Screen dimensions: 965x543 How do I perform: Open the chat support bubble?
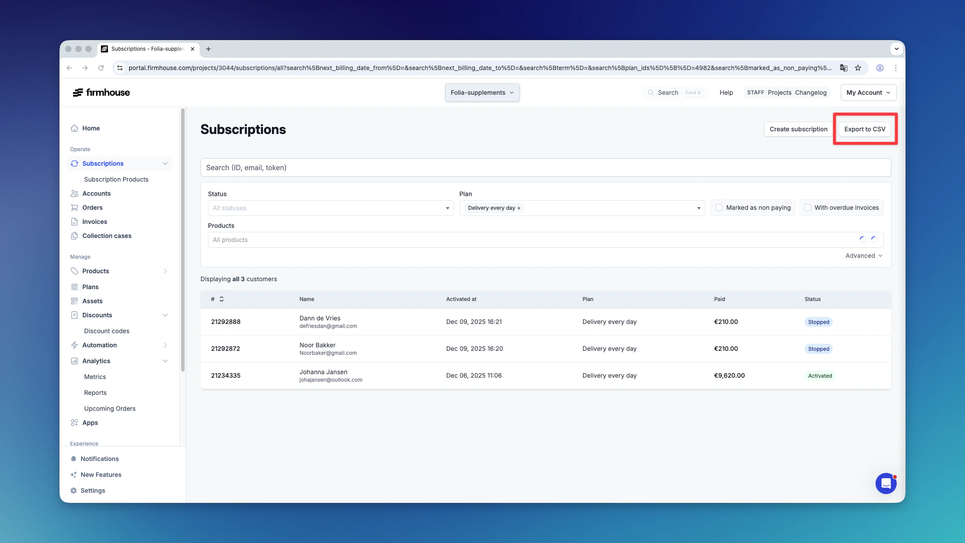tap(886, 483)
